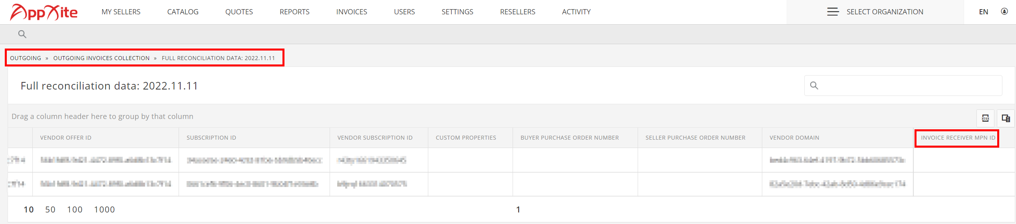Open the Activity menu
The image size is (1016, 224).
[x=576, y=12]
